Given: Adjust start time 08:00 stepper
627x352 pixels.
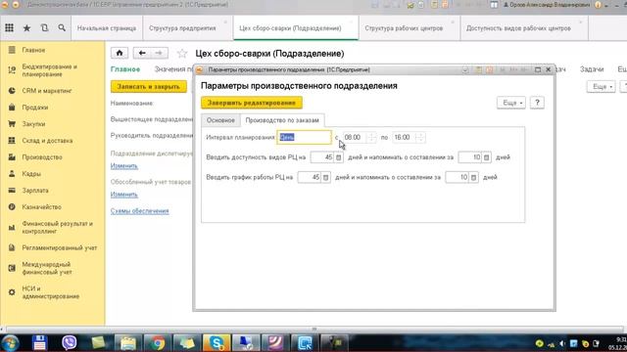Looking at the screenshot, I should (x=371, y=137).
